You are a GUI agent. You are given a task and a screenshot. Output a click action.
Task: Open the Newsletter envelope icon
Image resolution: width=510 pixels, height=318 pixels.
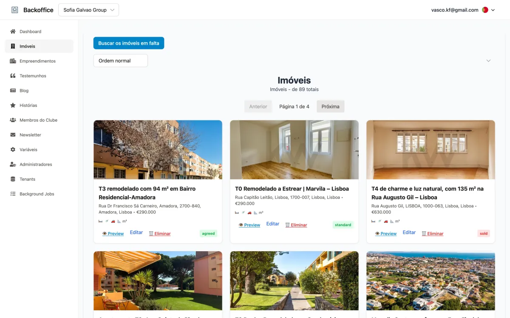[x=13, y=135]
